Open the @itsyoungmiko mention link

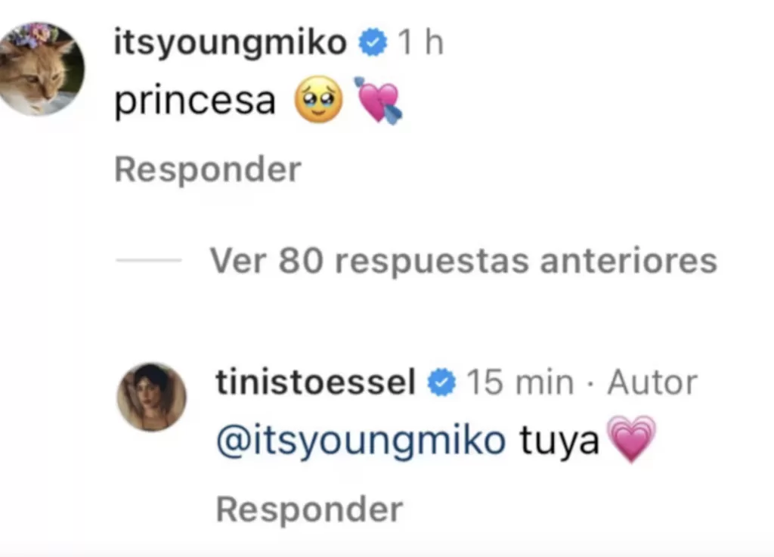(361, 441)
